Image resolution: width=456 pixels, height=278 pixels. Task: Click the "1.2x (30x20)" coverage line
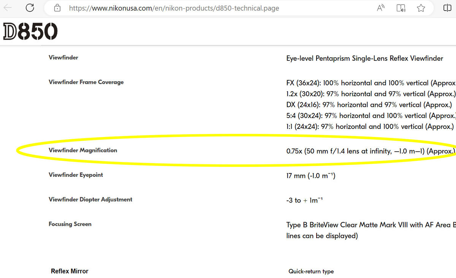tap(371, 94)
